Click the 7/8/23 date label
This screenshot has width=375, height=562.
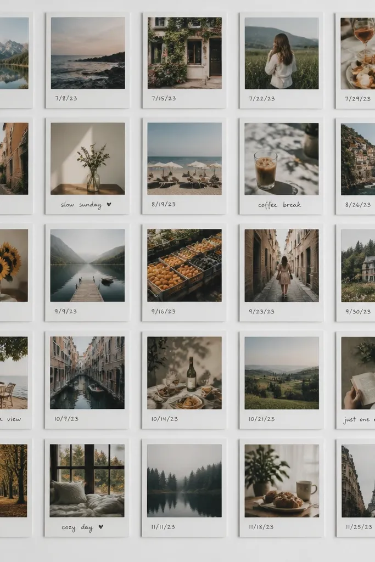[66, 98]
